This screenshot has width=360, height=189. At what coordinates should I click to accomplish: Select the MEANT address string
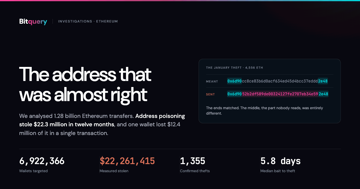pyautogui.click(x=278, y=81)
